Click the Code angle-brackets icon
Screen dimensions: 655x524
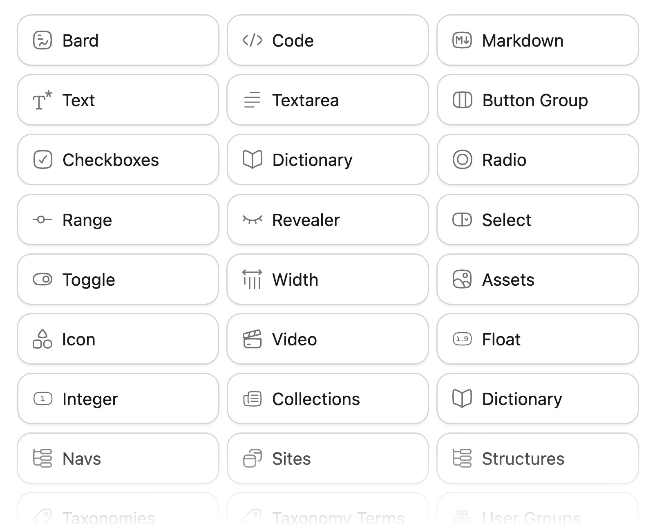(x=252, y=40)
